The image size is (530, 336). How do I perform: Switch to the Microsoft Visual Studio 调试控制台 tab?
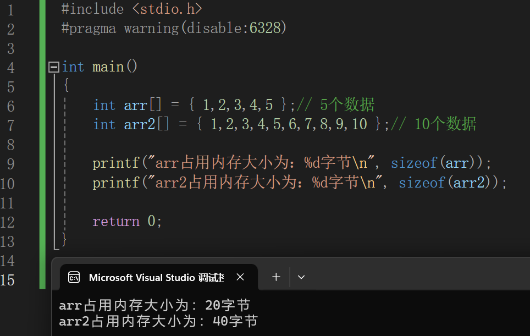tap(154, 277)
